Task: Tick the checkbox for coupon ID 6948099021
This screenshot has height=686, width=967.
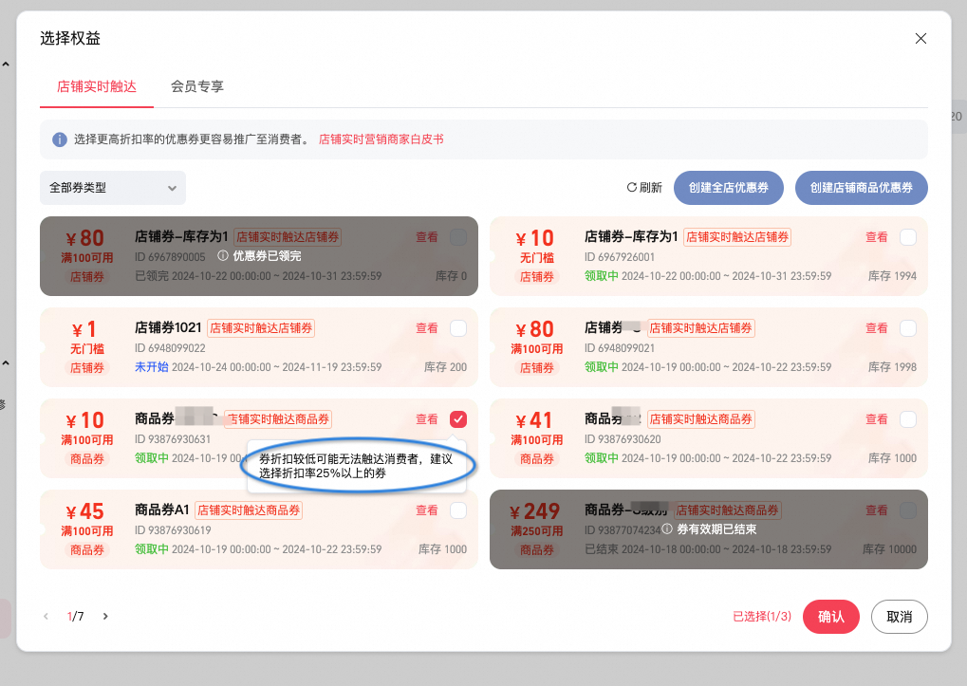Action: coord(908,328)
